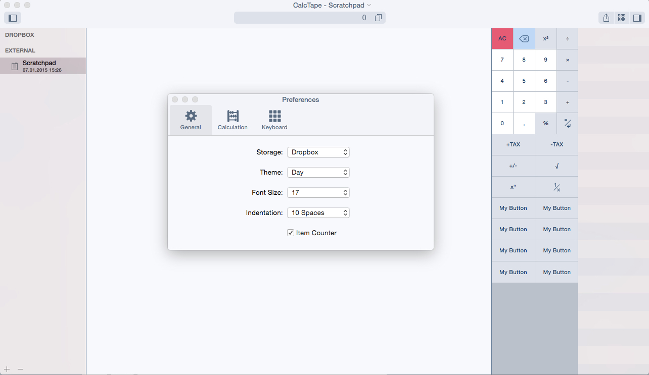Select Scratchpad document in sidebar
This screenshot has width=649, height=375.
[42, 66]
